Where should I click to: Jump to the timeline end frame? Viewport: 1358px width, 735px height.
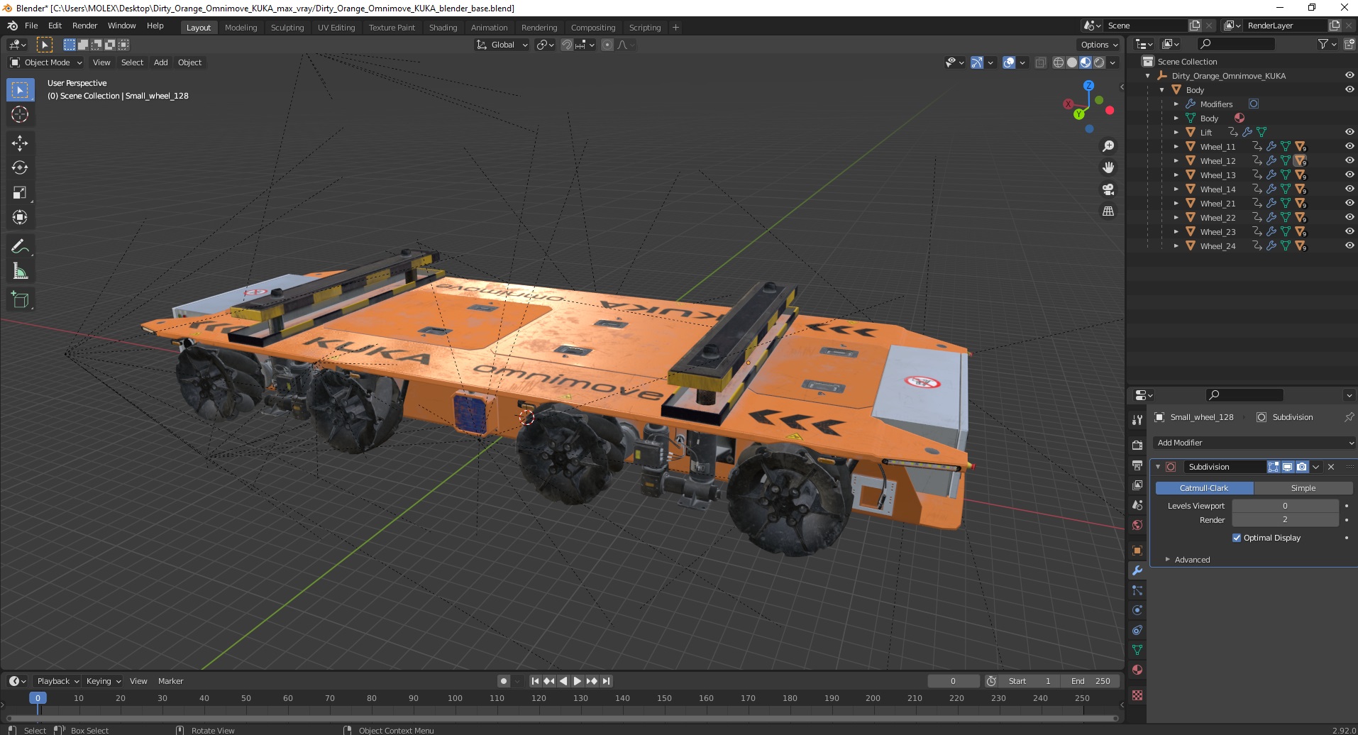pos(606,681)
